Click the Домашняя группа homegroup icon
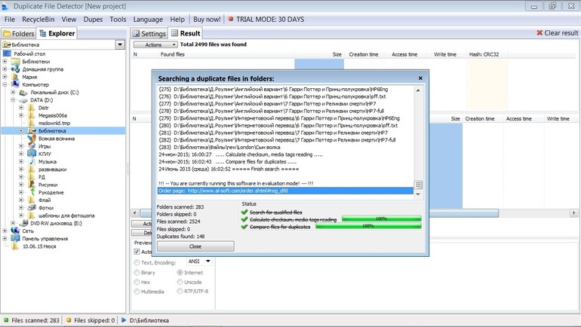Viewport: 581px width, 327px height. pos(15,69)
